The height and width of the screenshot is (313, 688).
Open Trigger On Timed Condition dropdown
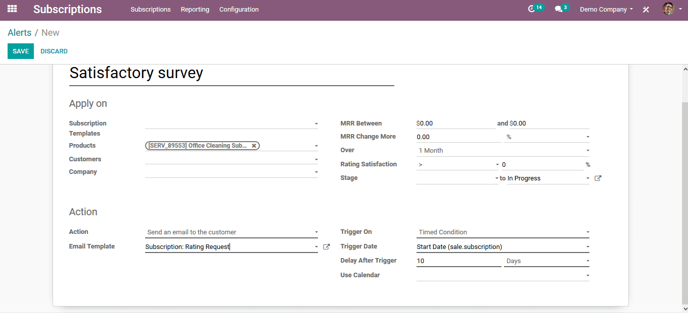(503, 232)
